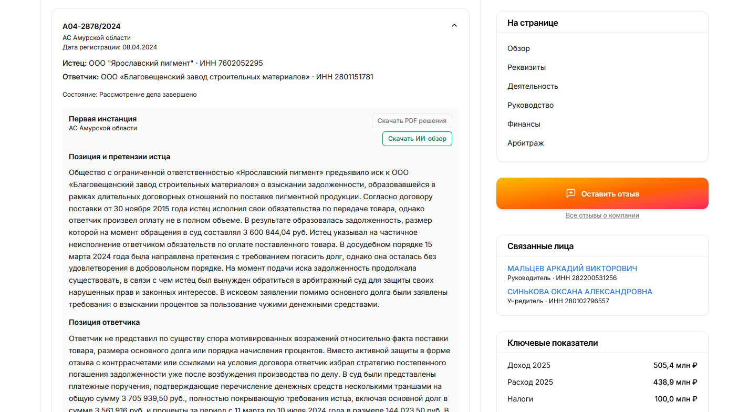
Task: Click the defendant ИНН 2801151781
Action: [345, 77]
